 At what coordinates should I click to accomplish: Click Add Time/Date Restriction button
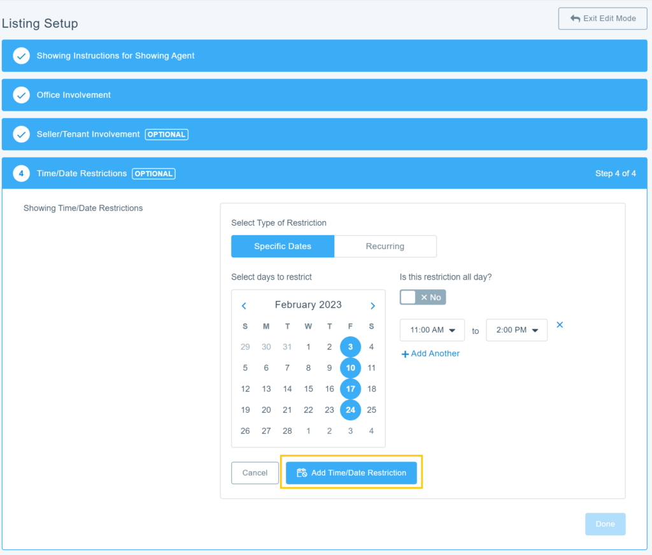click(x=351, y=473)
